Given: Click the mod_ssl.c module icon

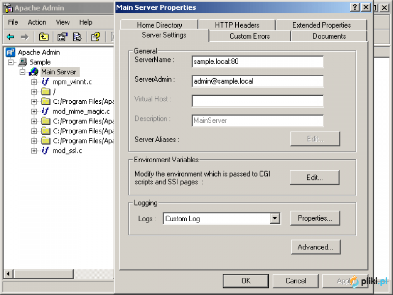Looking at the screenshot, I should click(45, 150).
